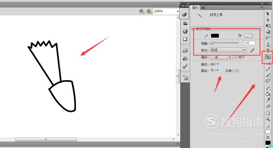
Task: Open the 缩放 scale dropdown
Action: coord(221,57)
